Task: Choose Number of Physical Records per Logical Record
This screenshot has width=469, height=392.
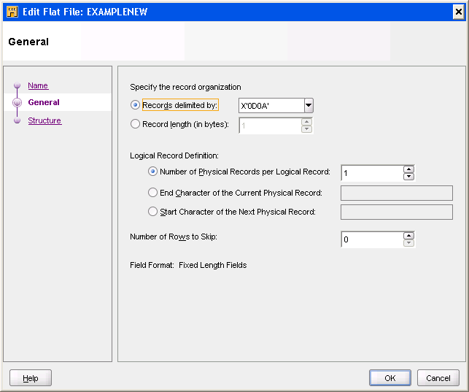Action: tap(152, 172)
